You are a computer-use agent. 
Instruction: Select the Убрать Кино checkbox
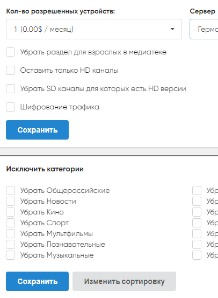coord(10,212)
